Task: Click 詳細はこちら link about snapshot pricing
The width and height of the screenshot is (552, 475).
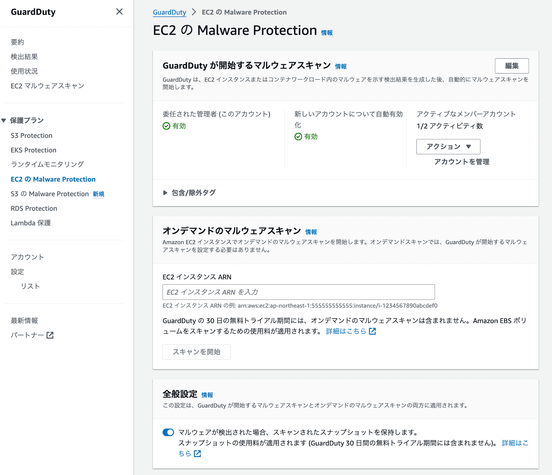Action: (x=515, y=443)
